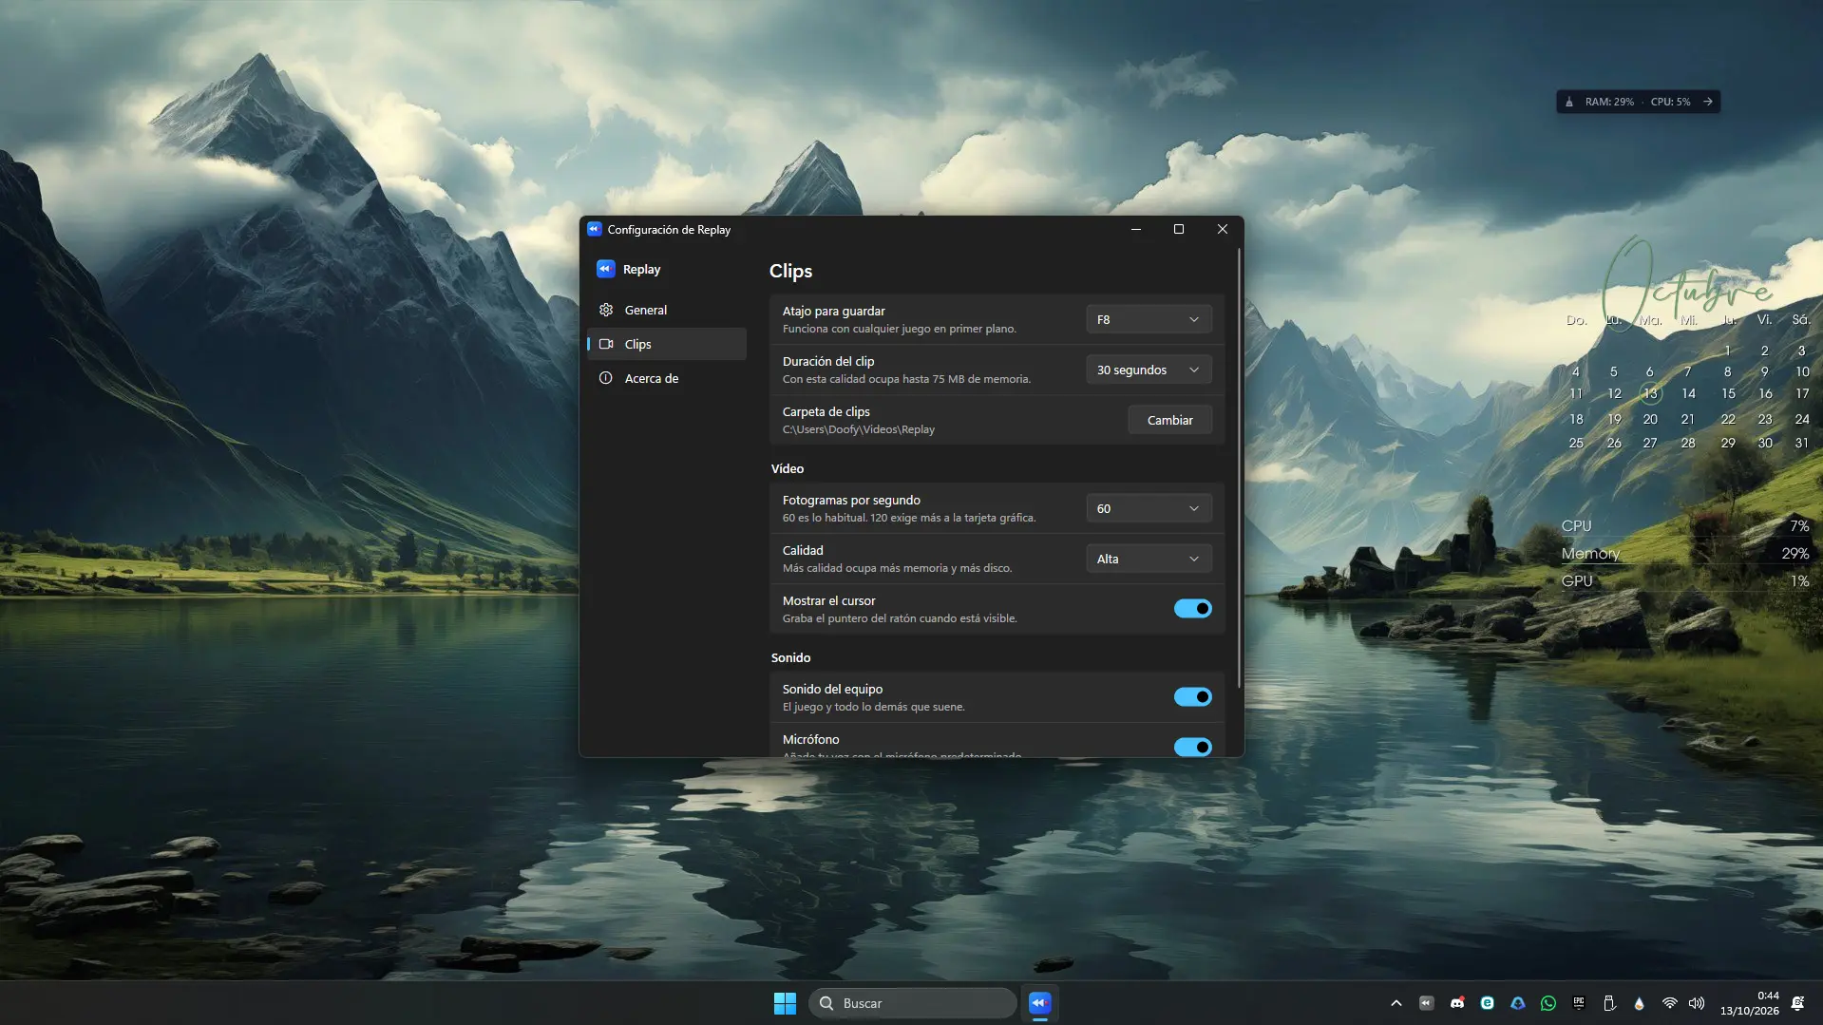1823x1025 pixels.
Task: Click the water droplet tray icon
Action: tap(1639, 1003)
